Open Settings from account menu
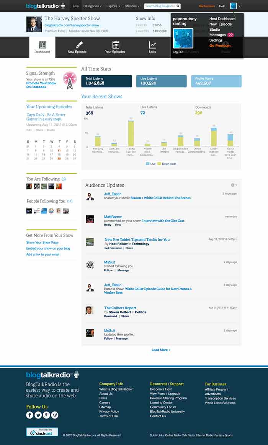268x445 pixels. click(x=216, y=40)
